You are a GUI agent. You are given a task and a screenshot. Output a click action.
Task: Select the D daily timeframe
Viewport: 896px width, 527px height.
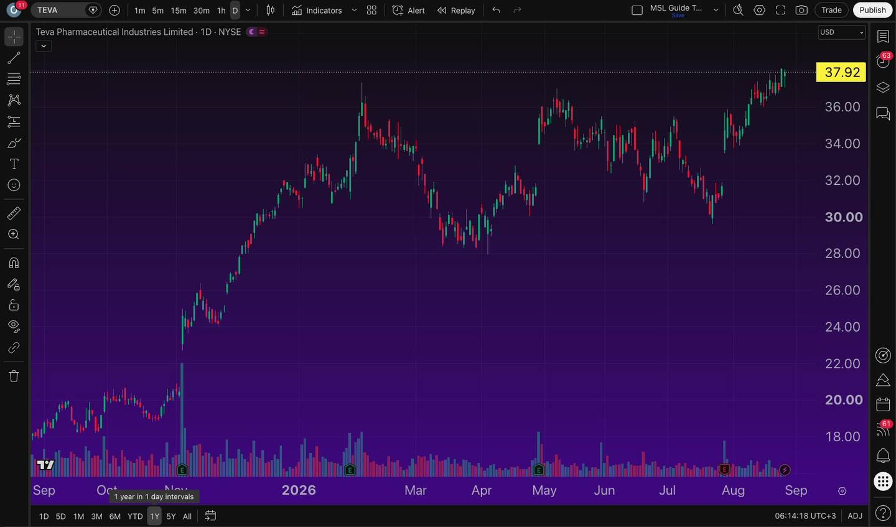(235, 11)
